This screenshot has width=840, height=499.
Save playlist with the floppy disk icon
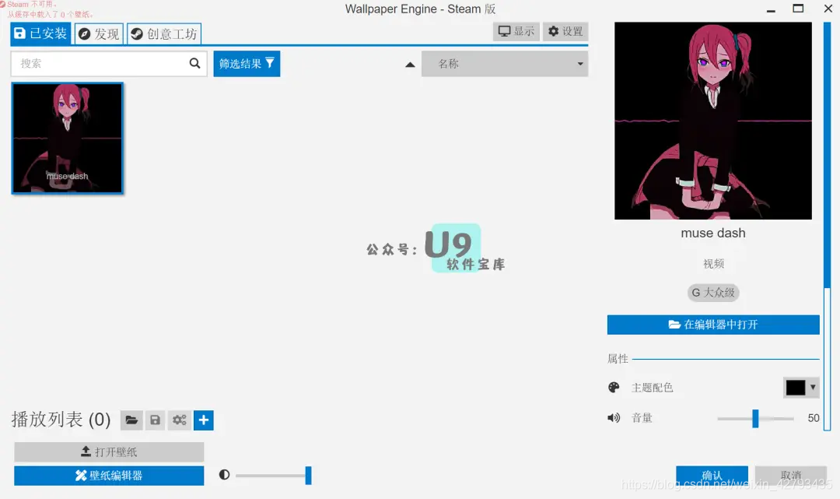pos(156,420)
